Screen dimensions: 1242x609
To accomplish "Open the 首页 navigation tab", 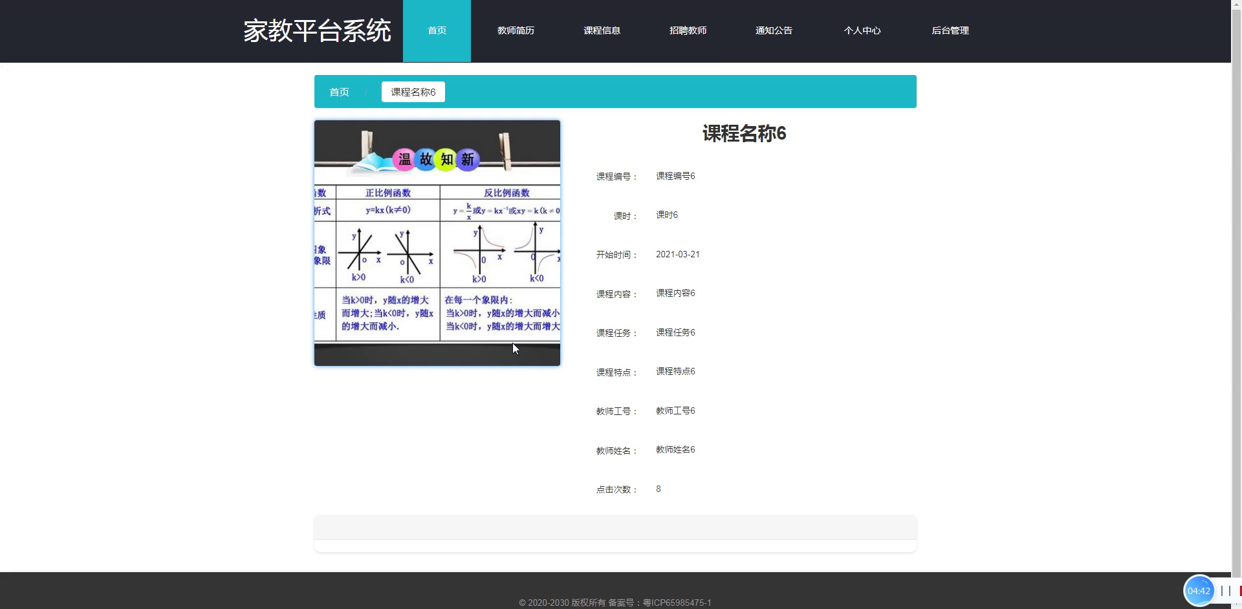I will pos(437,31).
